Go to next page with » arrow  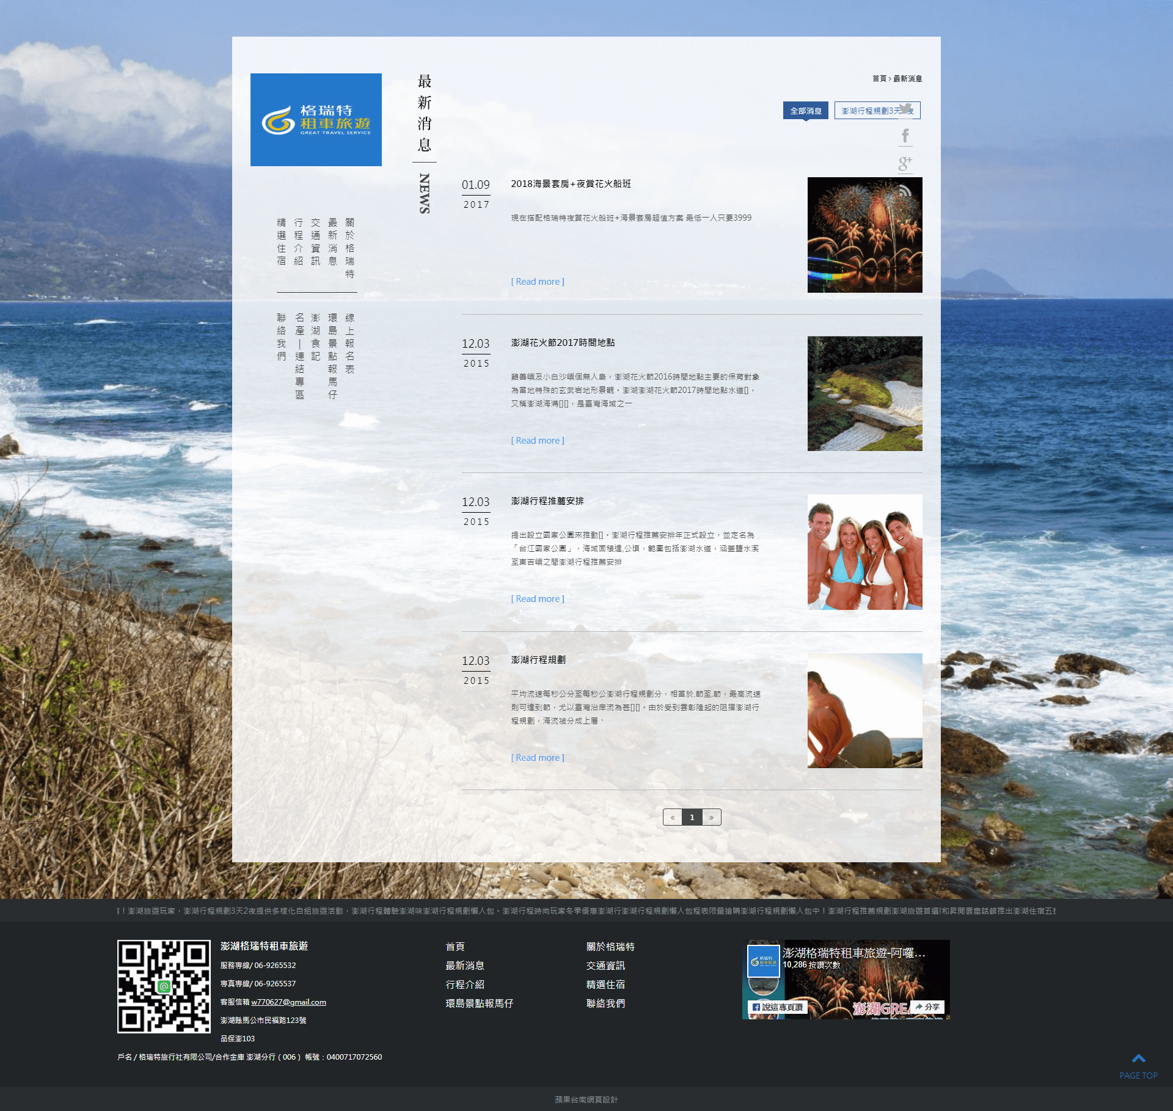(712, 817)
